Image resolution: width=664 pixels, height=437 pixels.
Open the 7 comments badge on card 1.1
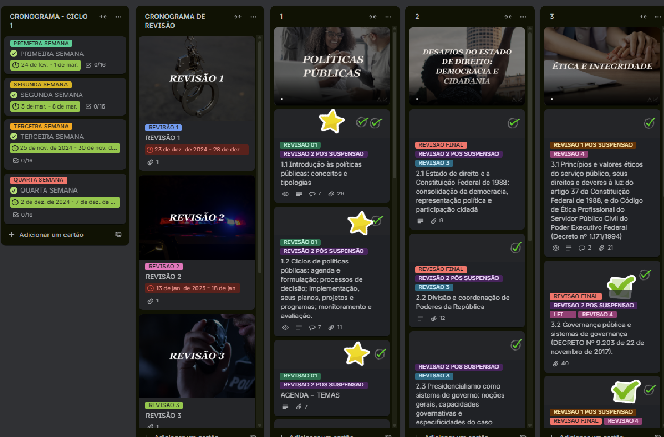click(315, 194)
